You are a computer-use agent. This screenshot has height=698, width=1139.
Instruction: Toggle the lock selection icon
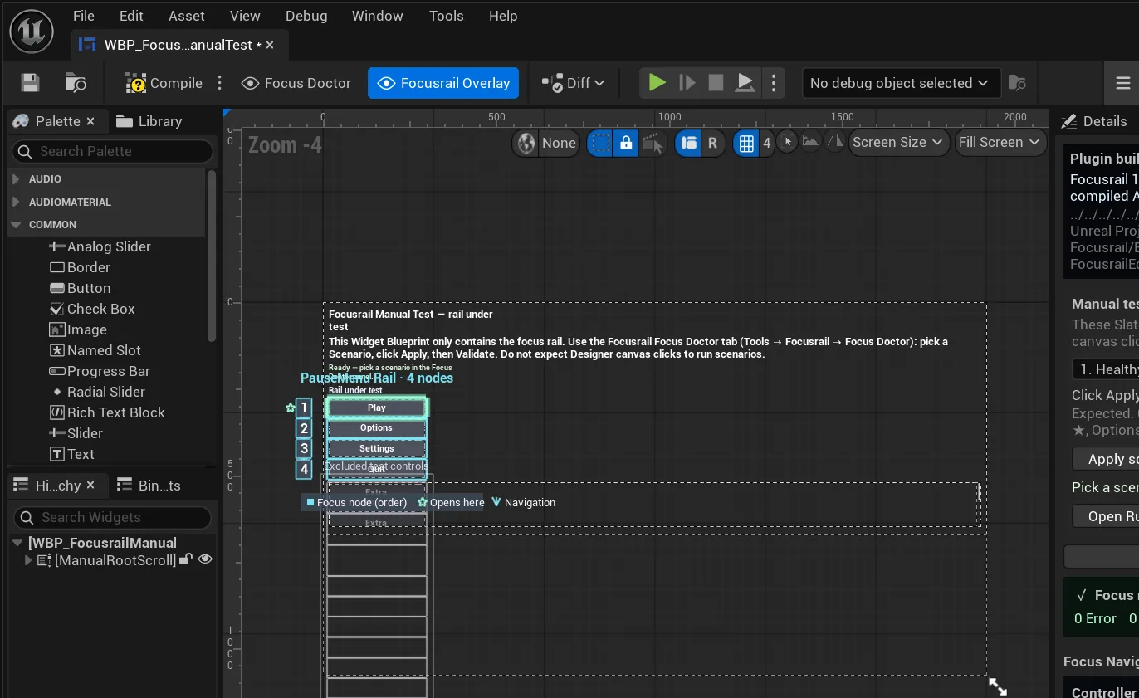(626, 143)
